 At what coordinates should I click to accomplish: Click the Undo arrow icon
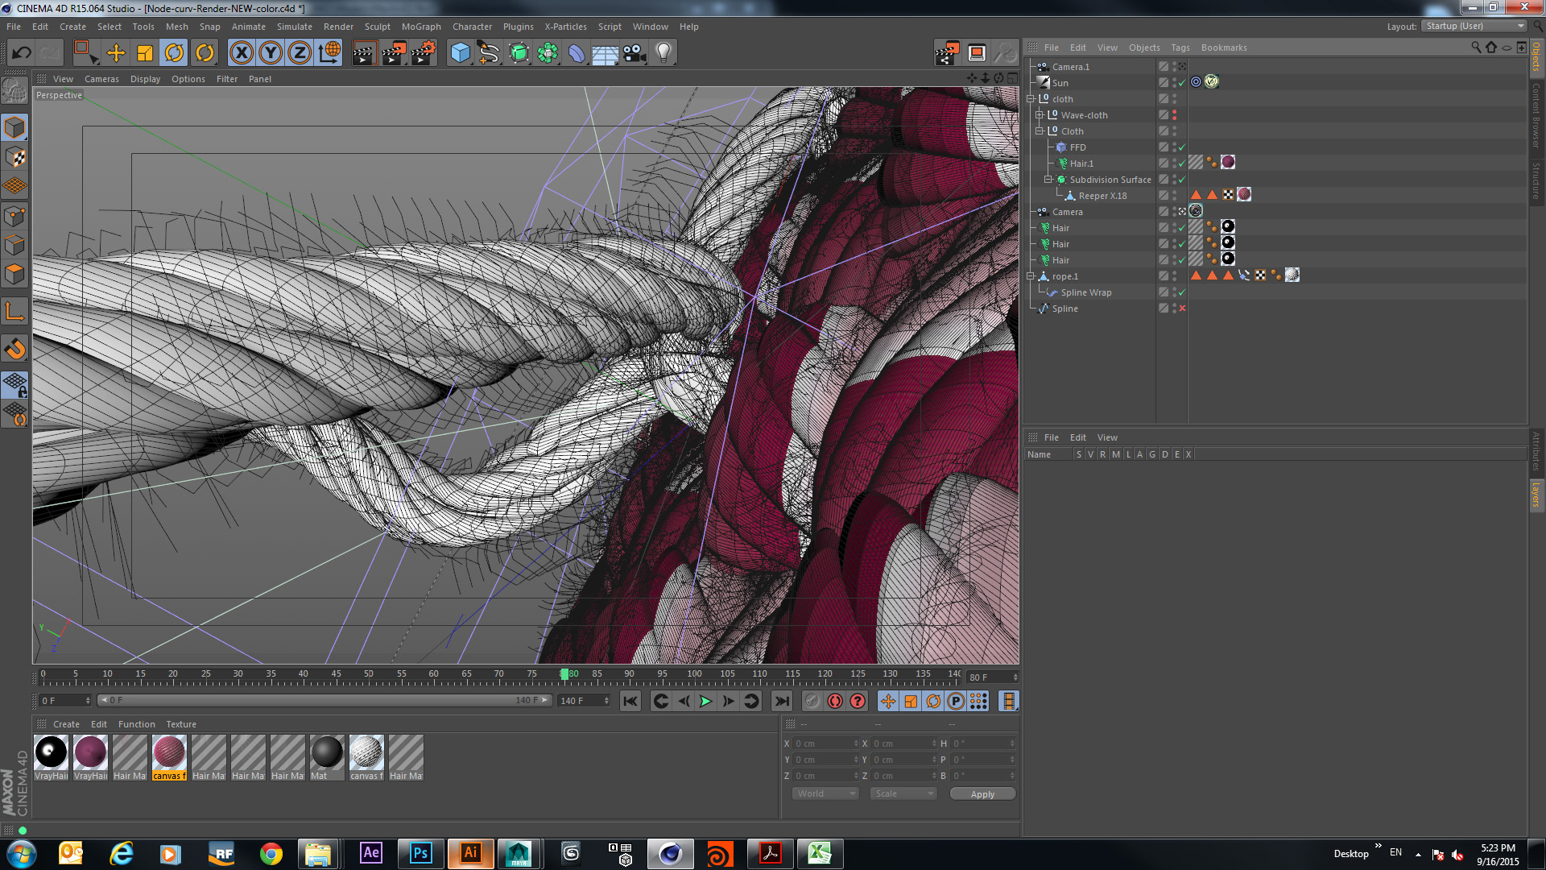(x=22, y=53)
